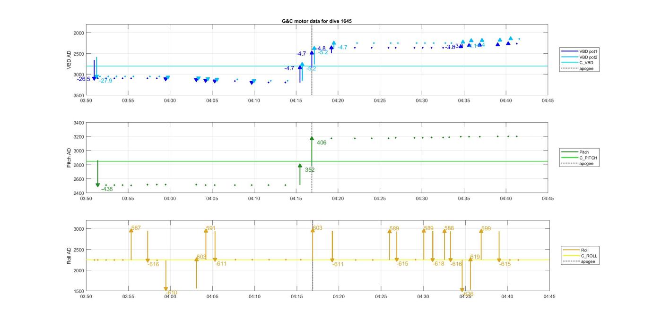Click the "-4.8" data label in the VBD plot
The height and width of the screenshot is (327, 662).
tap(320, 49)
